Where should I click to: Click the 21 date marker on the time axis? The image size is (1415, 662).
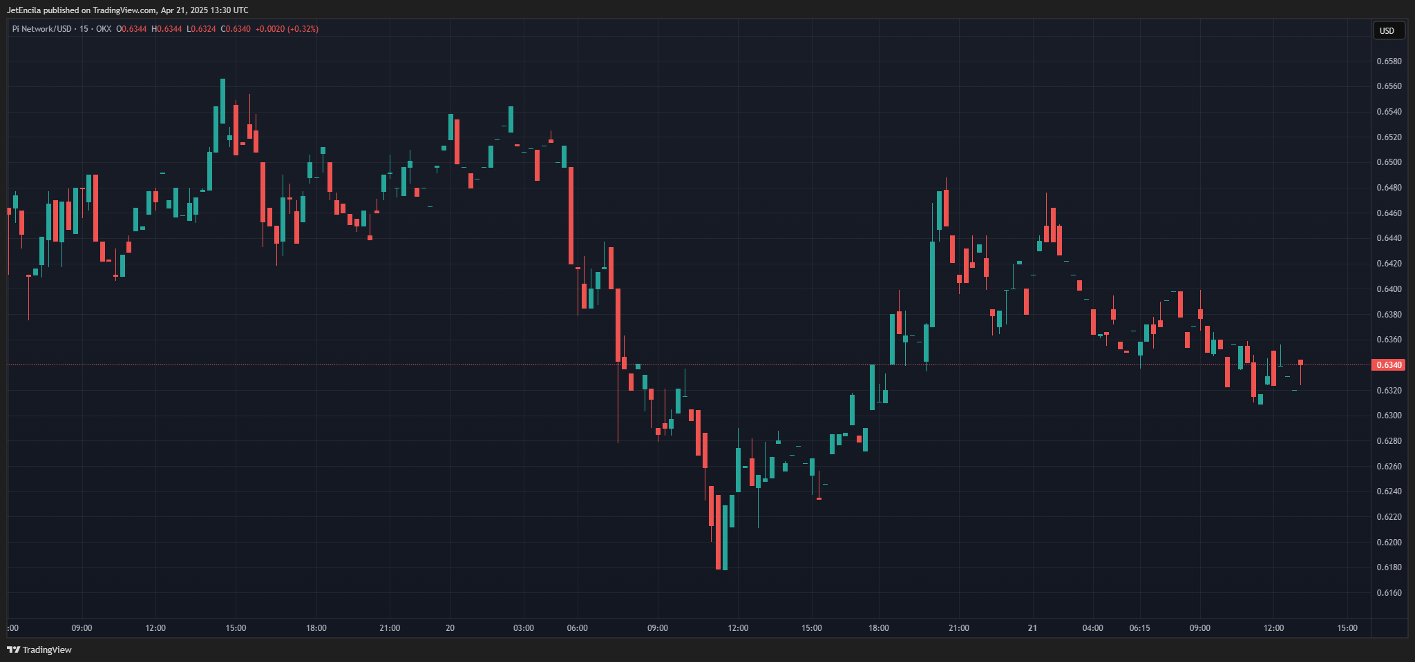point(1033,628)
